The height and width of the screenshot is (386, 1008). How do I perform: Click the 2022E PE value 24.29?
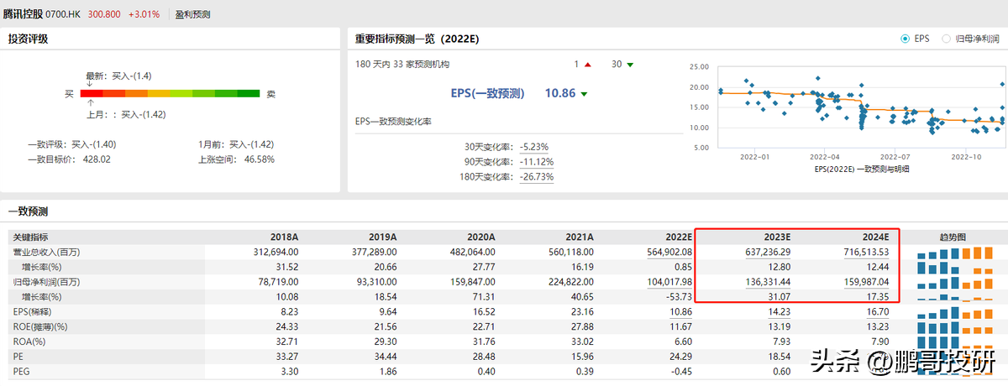click(680, 357)
